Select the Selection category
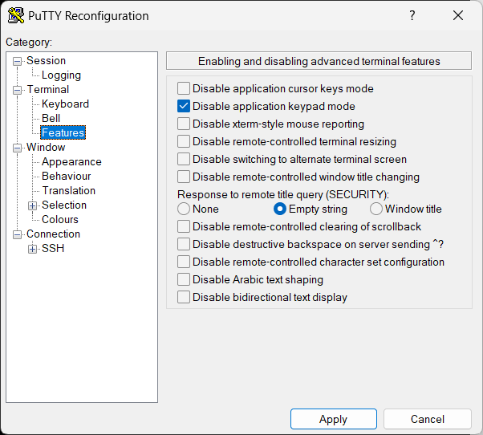This screenshot has height=435, width=483. 64,205
